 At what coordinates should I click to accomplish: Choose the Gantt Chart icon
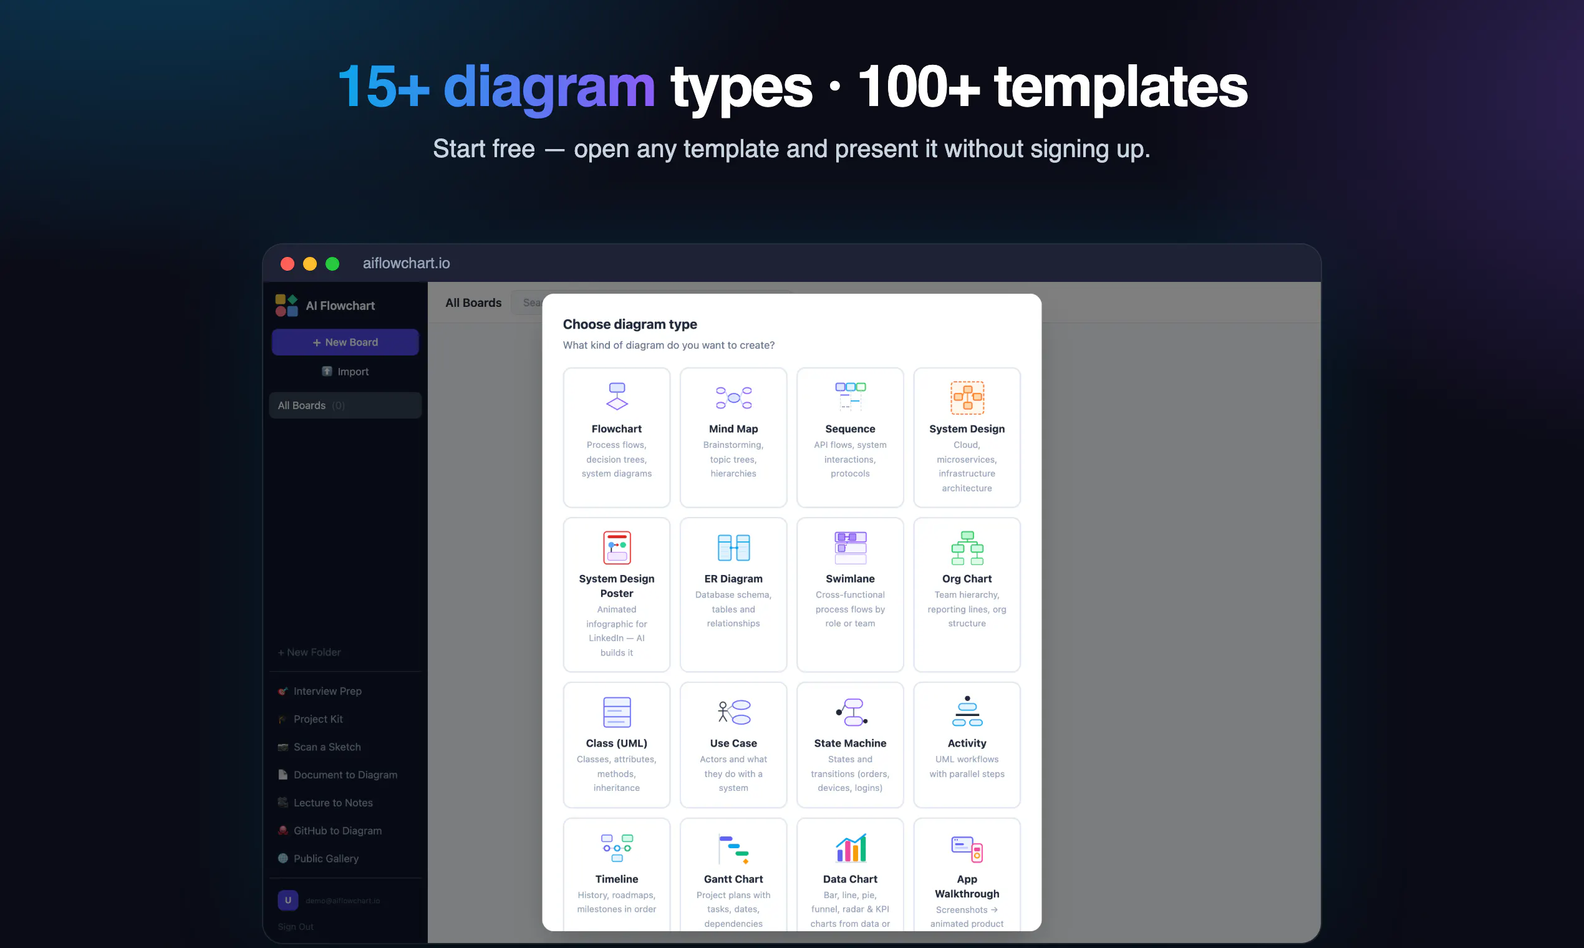point(733,848)
